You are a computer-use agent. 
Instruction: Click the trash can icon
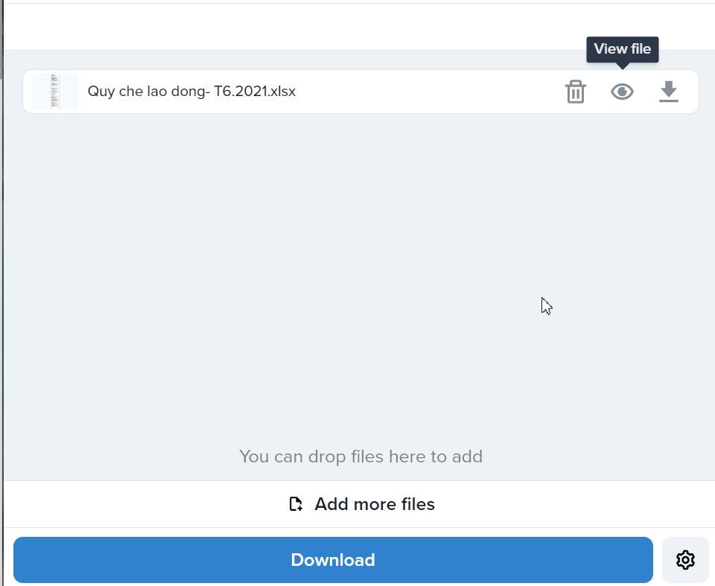pos(575,92)
